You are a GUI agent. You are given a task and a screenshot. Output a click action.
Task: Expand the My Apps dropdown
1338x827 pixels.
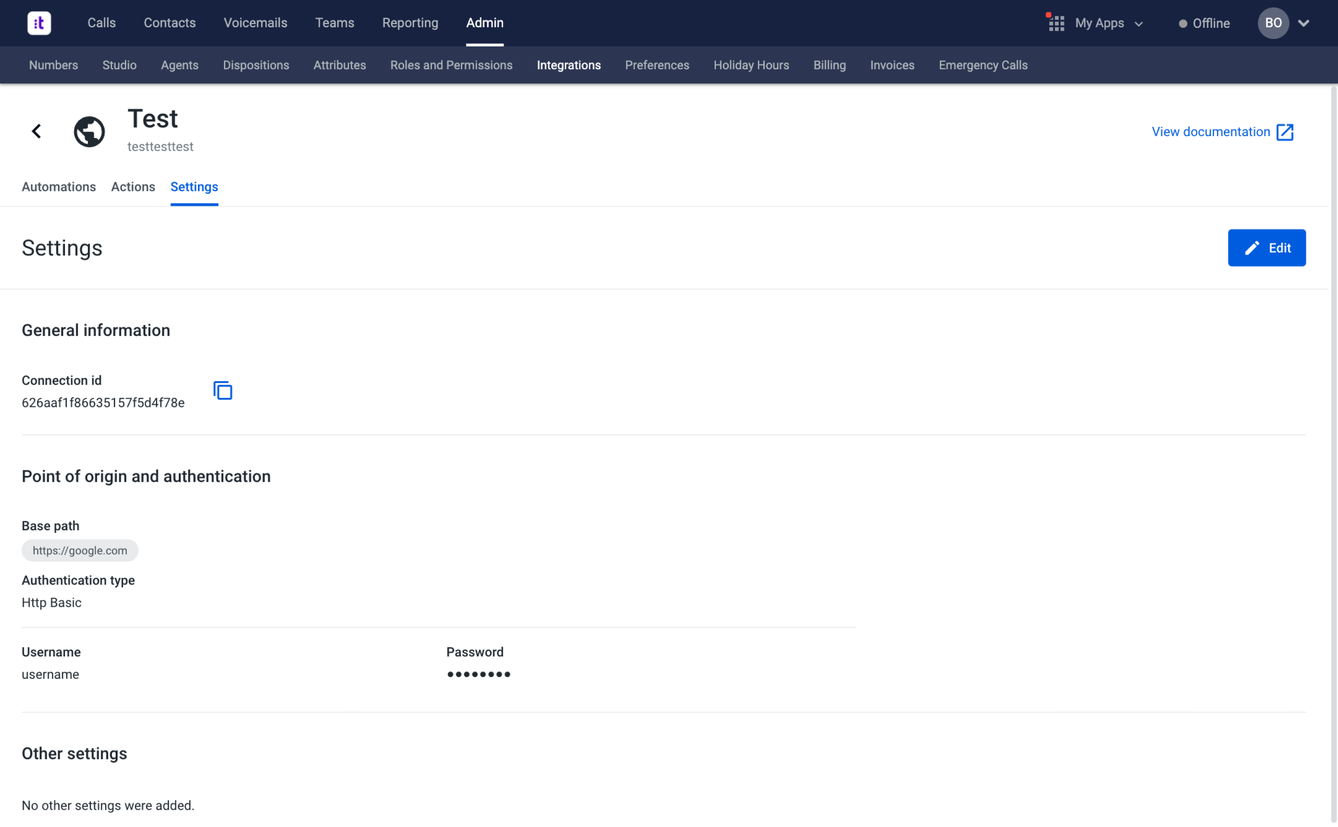tap(1138, 24)
